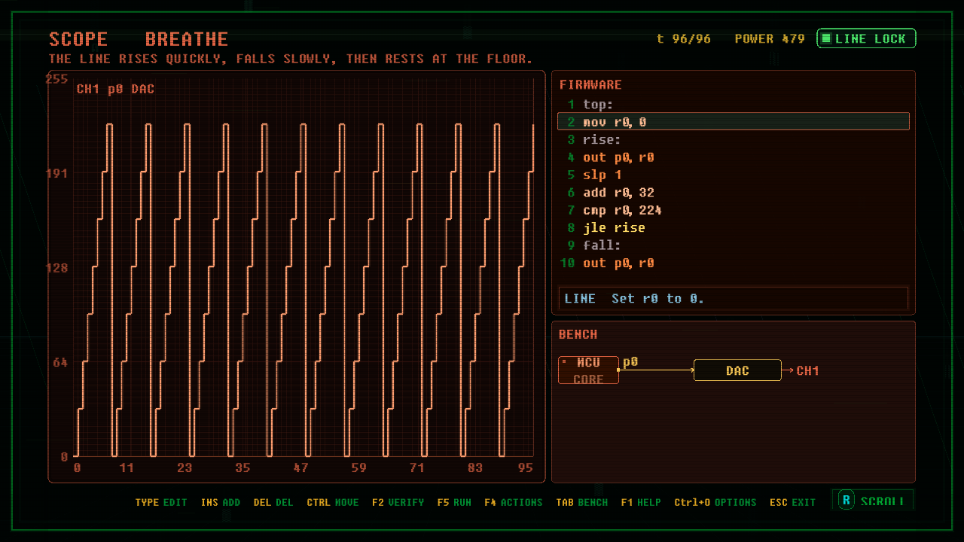Viewport: 964px width, 542px height.
Task: Select the MCU CORE block
Action: click(588, 370)
